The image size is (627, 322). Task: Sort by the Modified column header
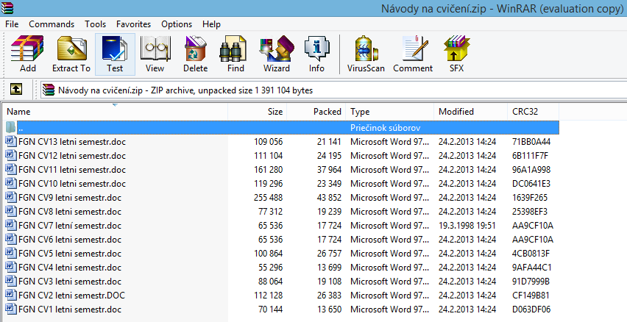coord(471,112)
